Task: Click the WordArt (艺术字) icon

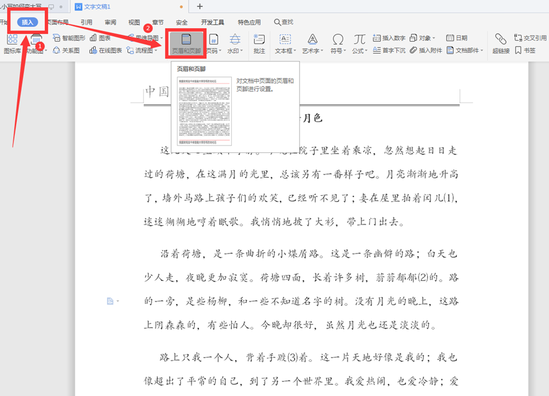Action: click(x=312, y=39)
